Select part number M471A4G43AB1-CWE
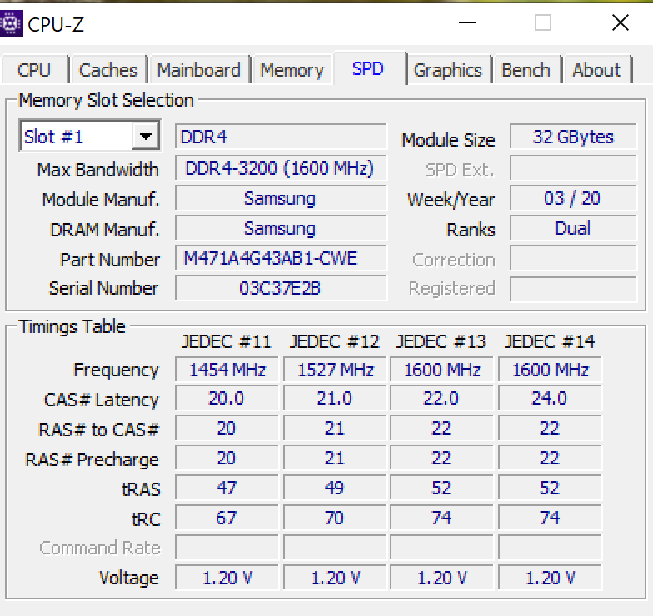The height and width of the screenshot is (616, 653). pyautogui.click(x=281, y=258)
